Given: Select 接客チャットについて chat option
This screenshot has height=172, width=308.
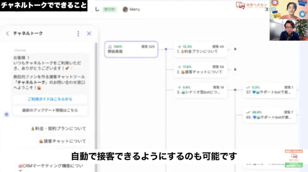Looking at the screenshot, I should tap(63, 141).
